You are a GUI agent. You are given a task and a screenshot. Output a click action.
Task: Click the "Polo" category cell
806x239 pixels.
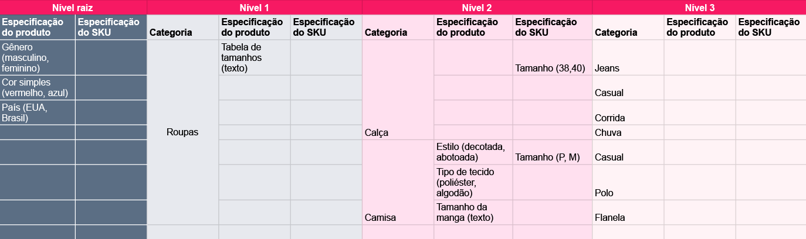coord(628,182)
